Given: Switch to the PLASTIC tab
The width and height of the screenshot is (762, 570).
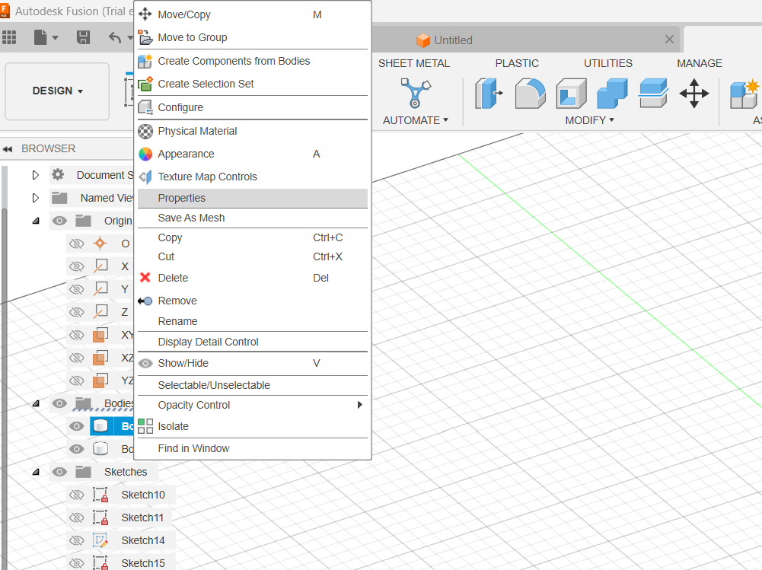Looking at the screenshot, I should (x=517, y=63).
